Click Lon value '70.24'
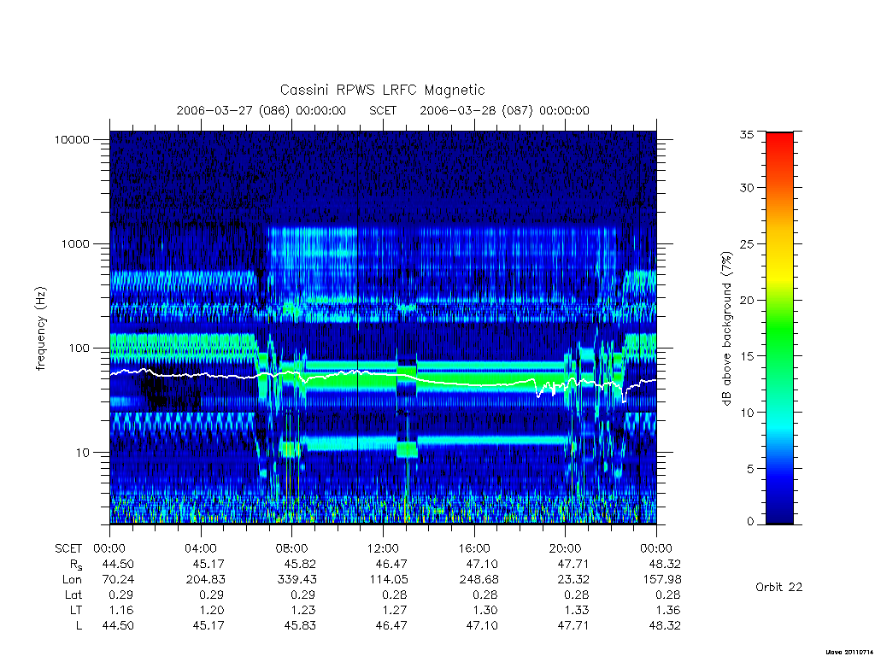875x656 pixels. pos(118,580)
